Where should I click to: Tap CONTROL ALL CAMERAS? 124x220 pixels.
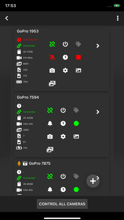pyautogui.click(x=62, y=204)
